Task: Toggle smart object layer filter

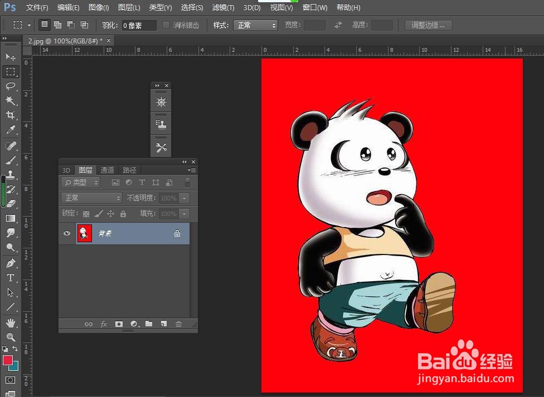Action: click(x=169, y=183)
